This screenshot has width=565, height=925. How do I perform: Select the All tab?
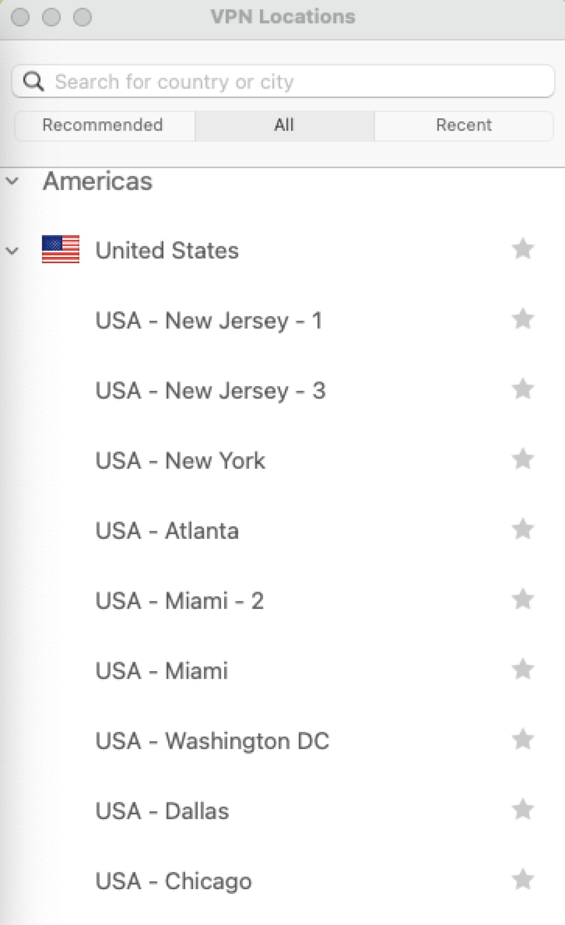coord(284,125)
